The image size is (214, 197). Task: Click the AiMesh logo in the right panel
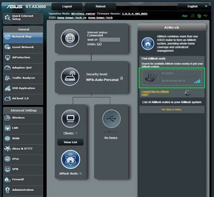[x=148, y=43]
